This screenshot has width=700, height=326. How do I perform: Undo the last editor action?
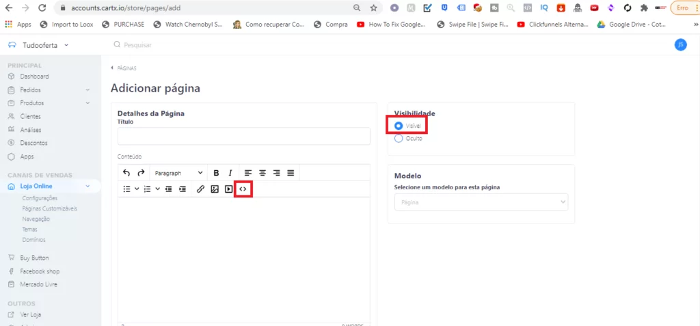[x=126, y=174]
